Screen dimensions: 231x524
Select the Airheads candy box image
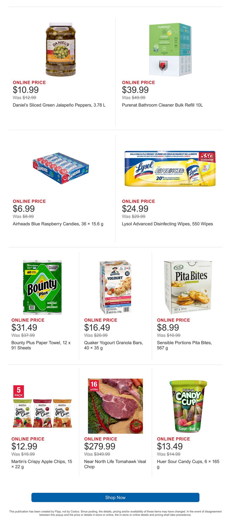pos(61,168)
